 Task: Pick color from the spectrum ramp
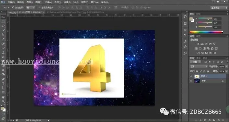(206, 32)
